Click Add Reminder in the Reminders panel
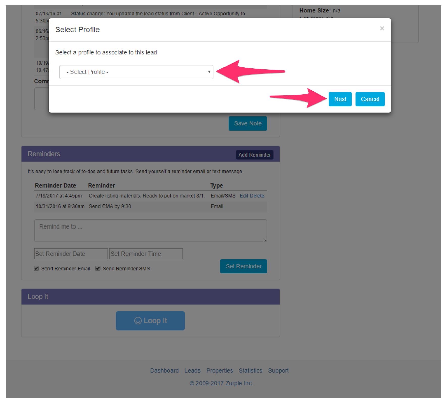This screenshot has height=403, width=447. coord(255,155)
